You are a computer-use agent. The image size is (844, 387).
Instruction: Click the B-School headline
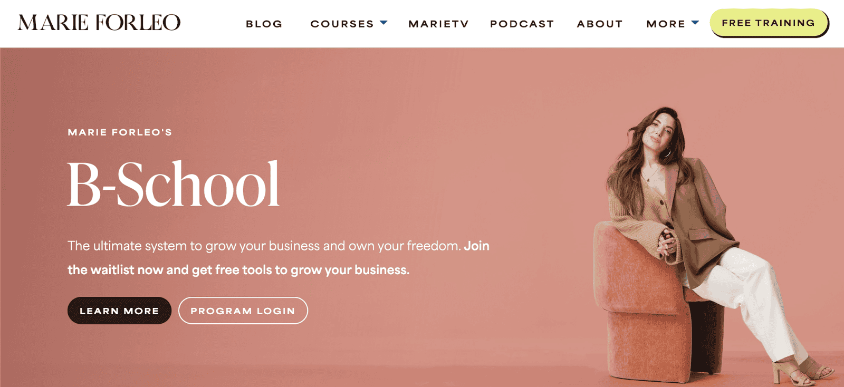pos(173,184)
